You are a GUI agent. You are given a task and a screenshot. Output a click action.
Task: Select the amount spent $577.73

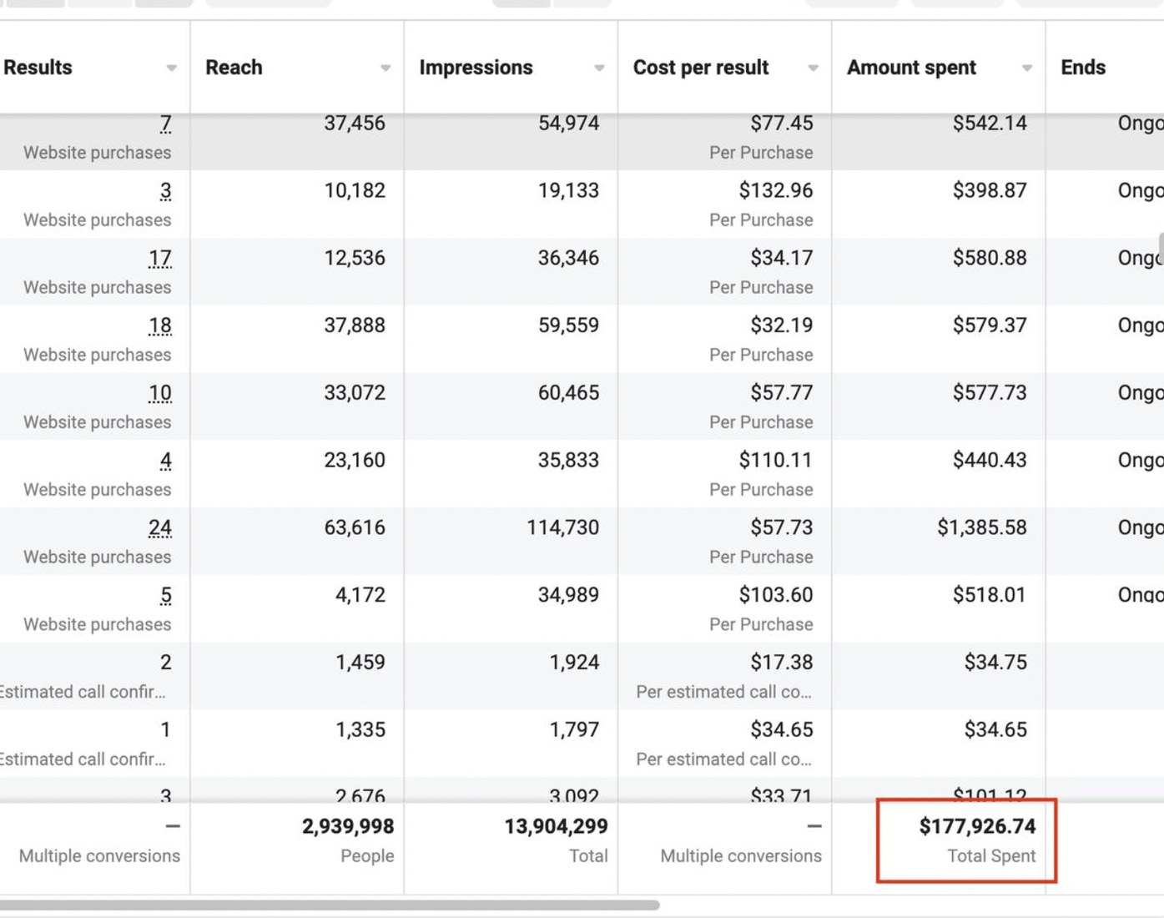click(x=990, y=393)
